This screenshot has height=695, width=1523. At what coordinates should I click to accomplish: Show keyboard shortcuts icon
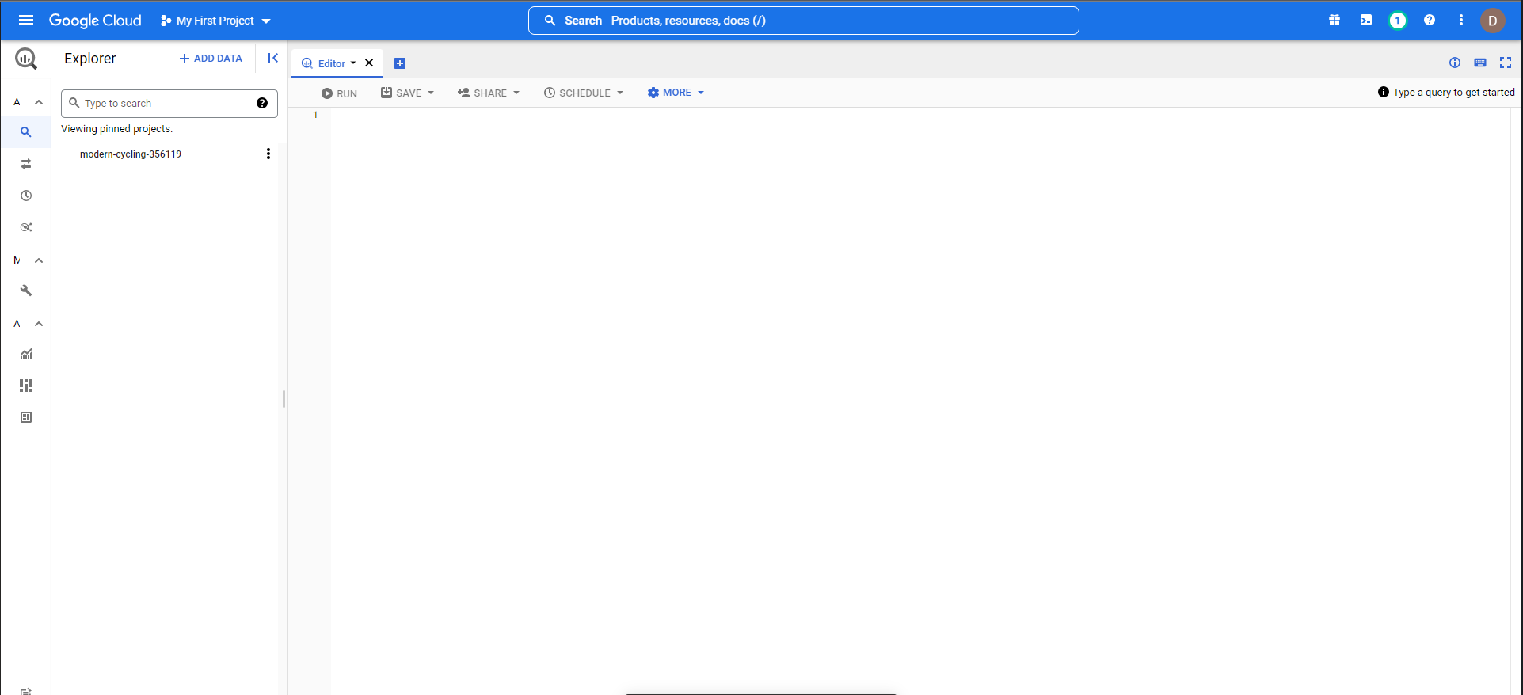[1480, 63]
